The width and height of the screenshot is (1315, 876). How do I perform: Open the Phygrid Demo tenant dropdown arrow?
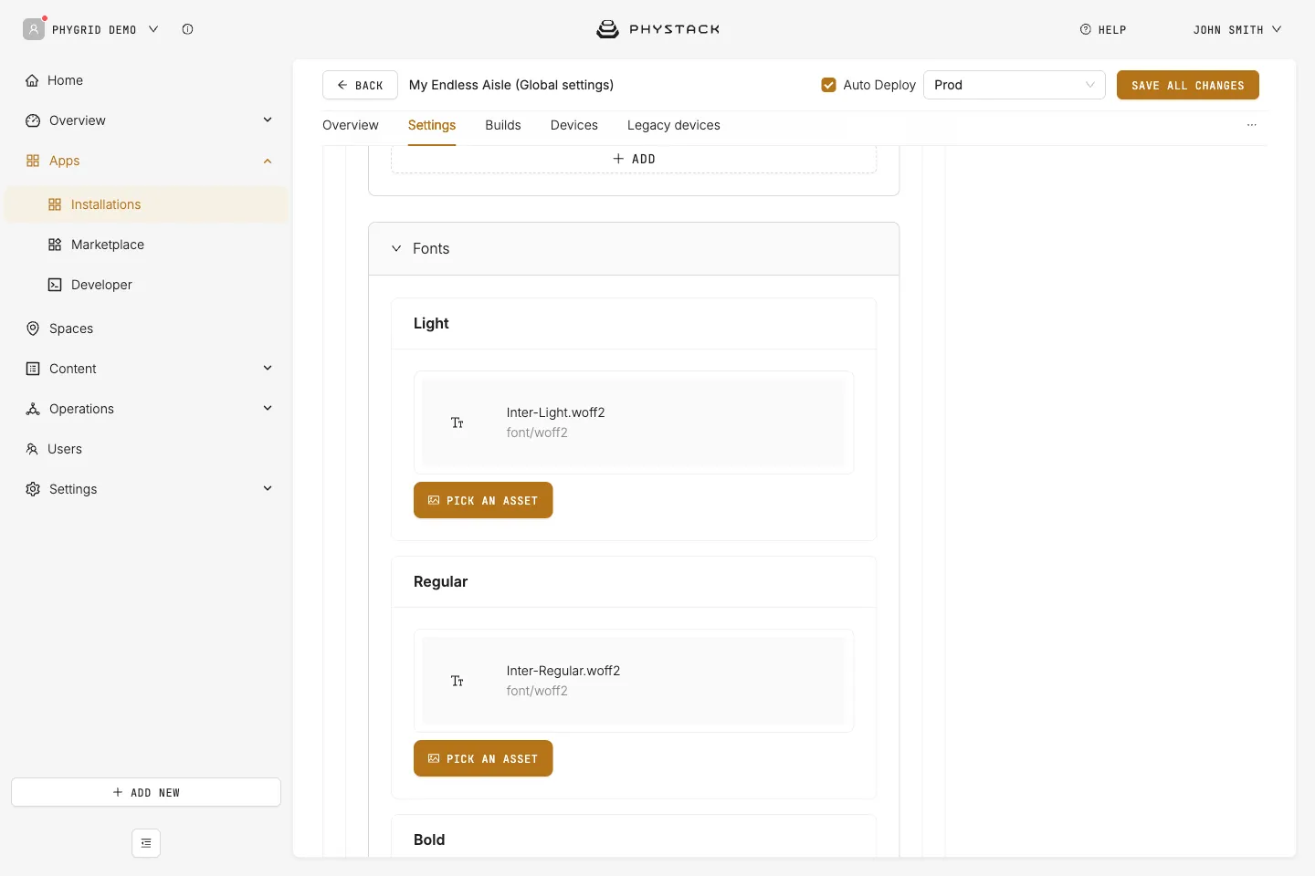(153, 29)
